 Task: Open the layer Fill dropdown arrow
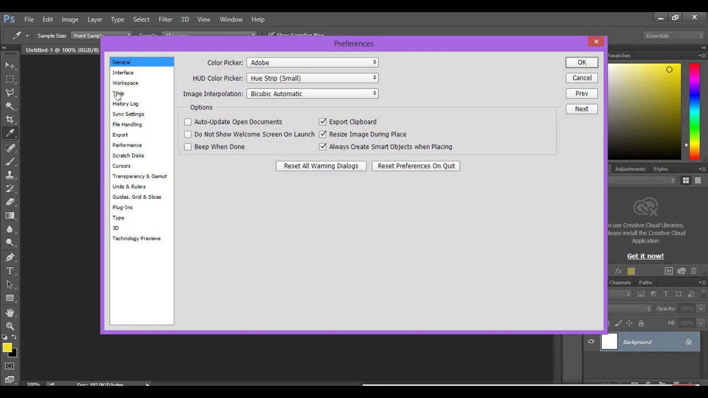(x=701, y=323)
